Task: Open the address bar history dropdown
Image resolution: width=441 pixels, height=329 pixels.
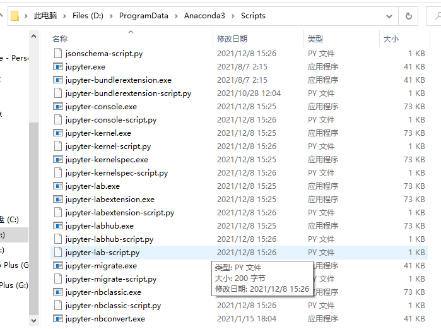Action: tap(389, 16)
